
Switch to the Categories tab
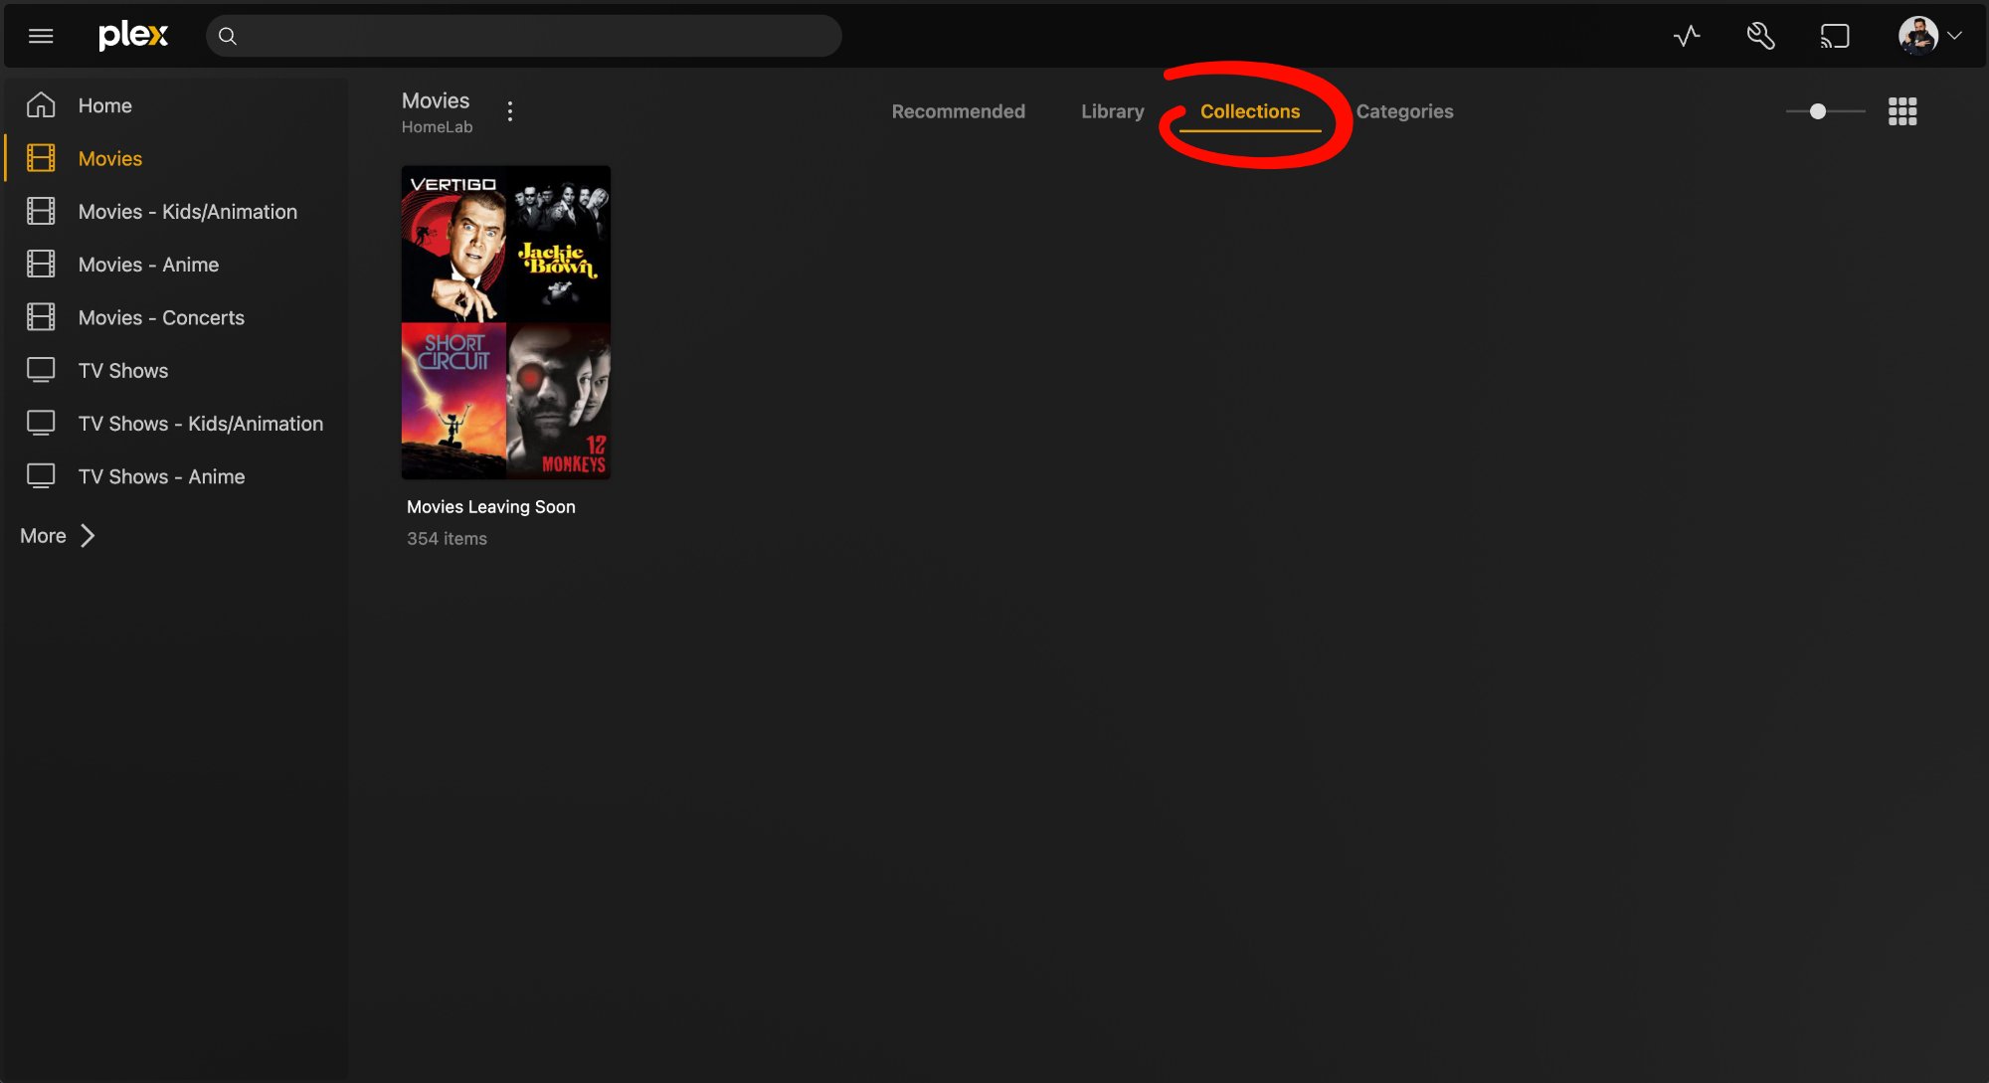point(1405,111)
